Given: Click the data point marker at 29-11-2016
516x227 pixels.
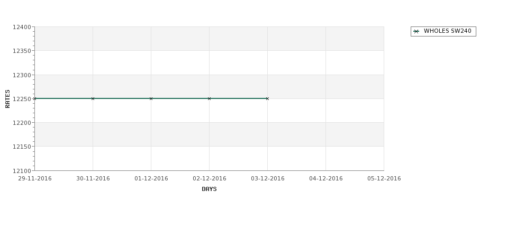Looking at the screenshot, I should coord(34,99).
